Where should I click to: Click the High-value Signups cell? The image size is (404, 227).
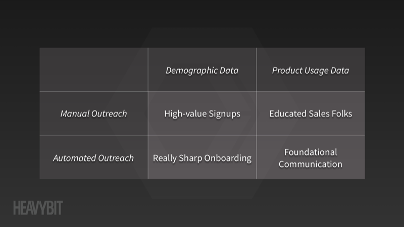(202, 113)
